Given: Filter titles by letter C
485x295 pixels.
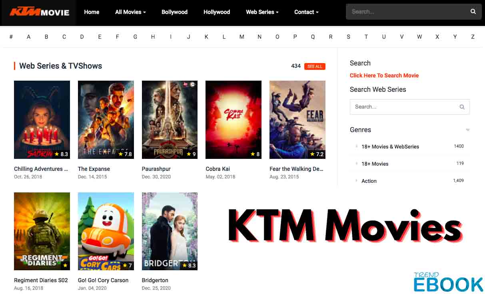Looking at the screenshot, I should 64,37.
